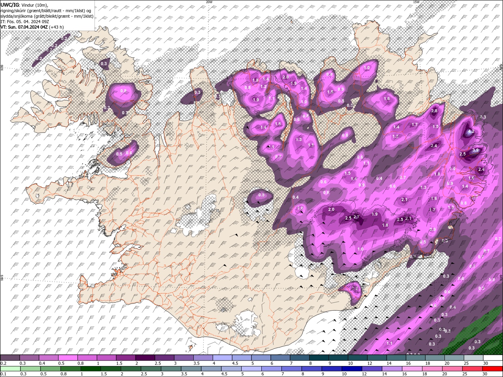Click the 0.1 label under the rain legend
503x377 pixels.
tap(4, 374)
